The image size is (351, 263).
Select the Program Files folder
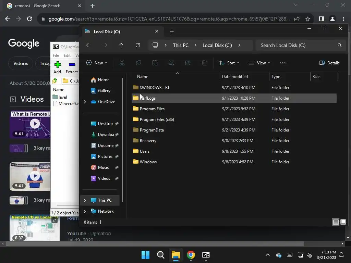[x=234, y=109]
